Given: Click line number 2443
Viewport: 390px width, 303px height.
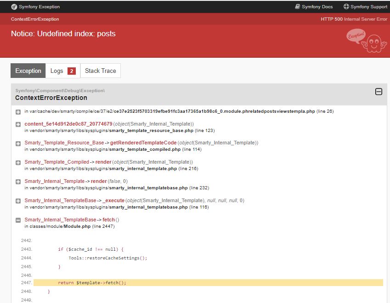Looking at the screenshot, I should pyautogui.click(x=27, y=249).
